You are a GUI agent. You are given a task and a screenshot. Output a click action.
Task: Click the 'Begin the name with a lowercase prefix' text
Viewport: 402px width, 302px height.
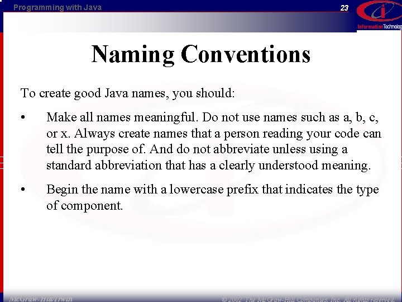click(x=153, y=190)
